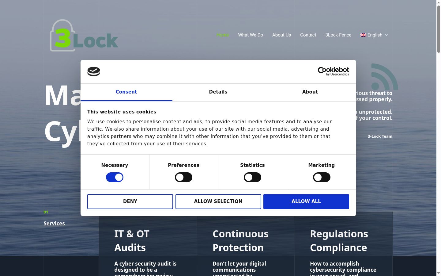Go to Home in navigation
The image size is (441, 276).
click(223, 35)
